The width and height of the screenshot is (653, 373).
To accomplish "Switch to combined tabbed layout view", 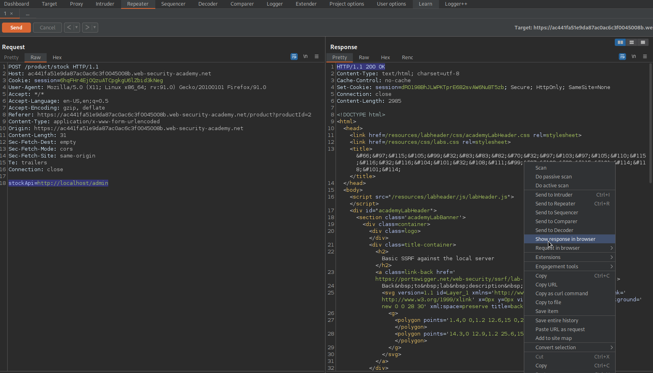I will [x=643, y=42].
